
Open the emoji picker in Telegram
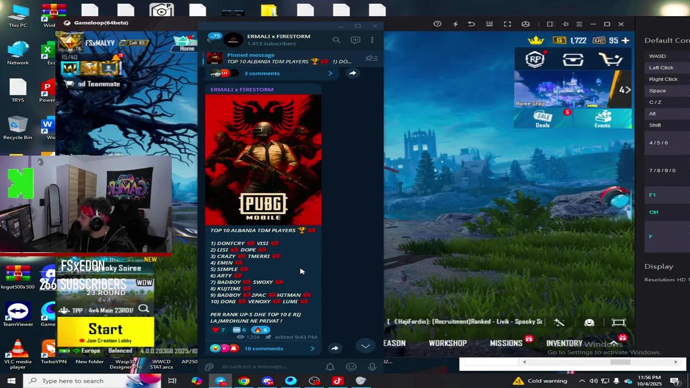coord(351,367)
